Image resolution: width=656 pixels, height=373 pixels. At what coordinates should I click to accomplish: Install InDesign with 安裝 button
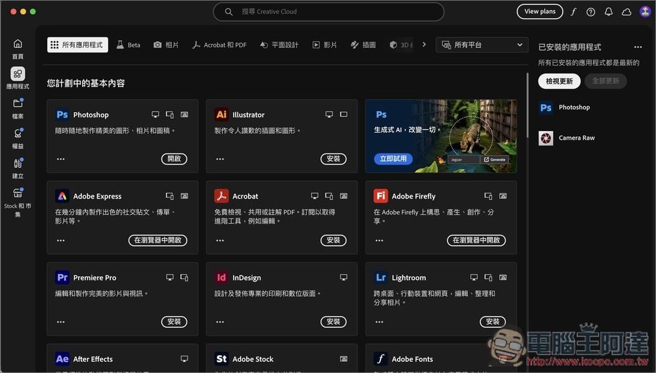click(x=333, y=322)
